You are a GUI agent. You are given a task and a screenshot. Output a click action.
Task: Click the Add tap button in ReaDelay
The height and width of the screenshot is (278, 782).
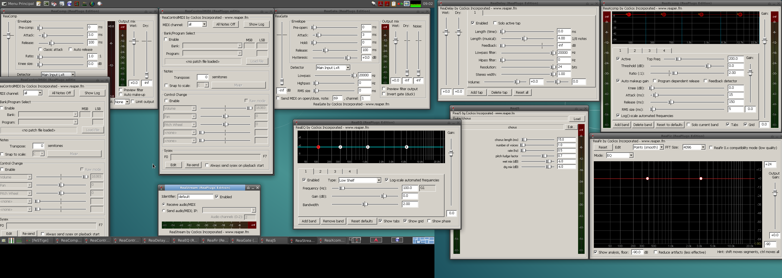point(476,93)
